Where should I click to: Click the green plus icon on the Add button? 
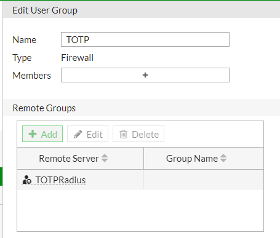pyautogui.click(x=33, y=134)
